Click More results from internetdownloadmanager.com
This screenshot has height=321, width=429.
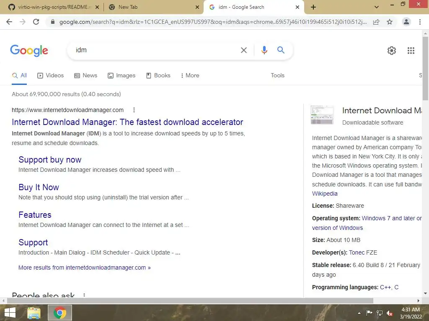click(x=85, y=267)
